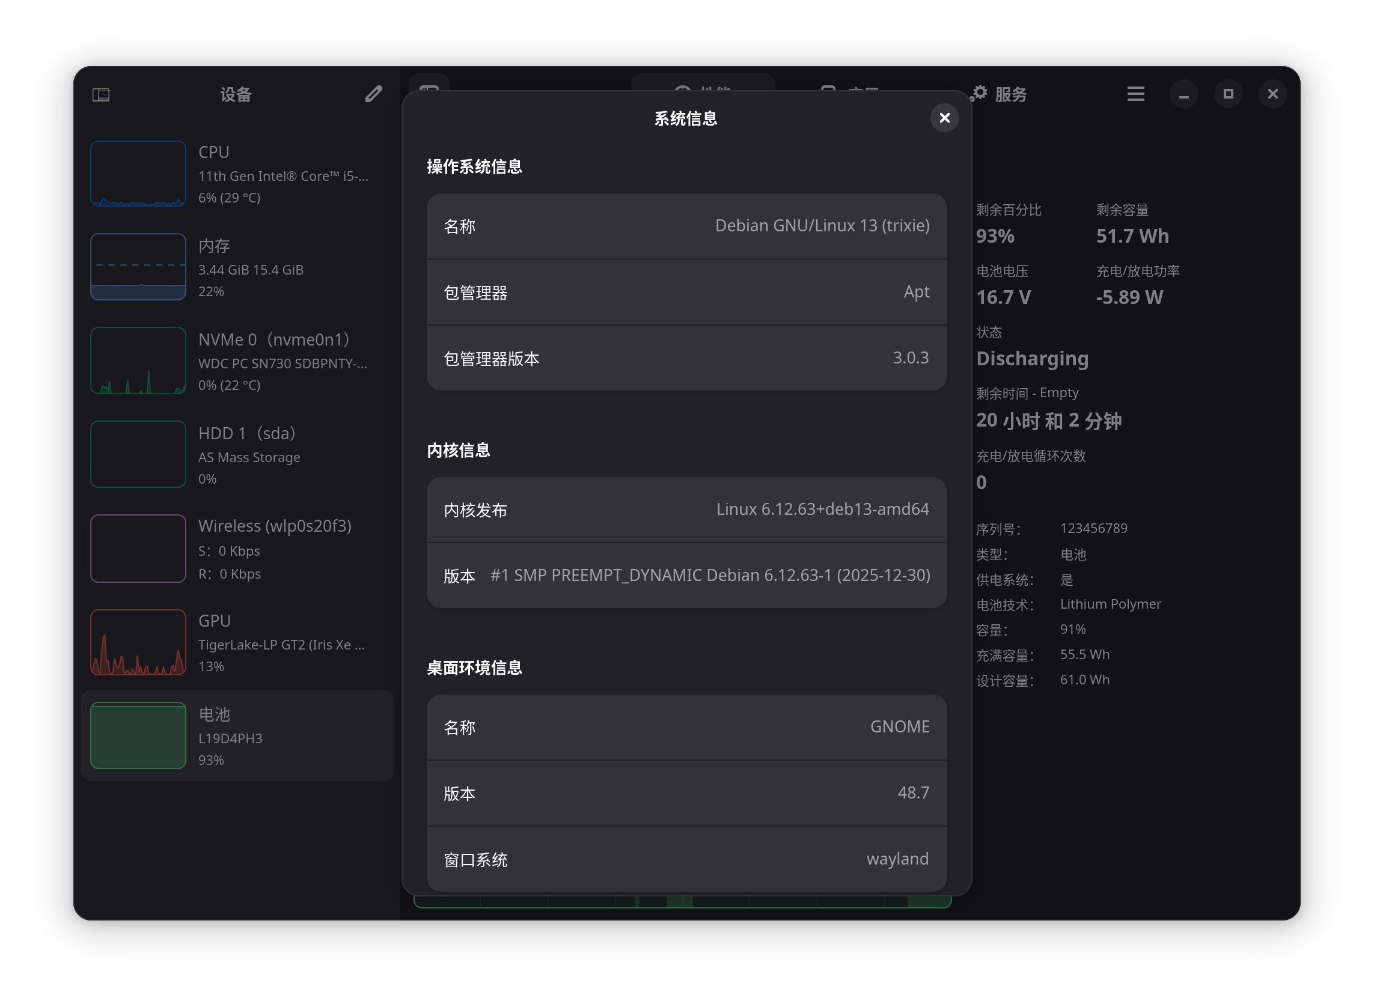Select the CPU usage graph thumbnail
Viewport: 1374px width, 1001px height.
(x=138, y=174)
